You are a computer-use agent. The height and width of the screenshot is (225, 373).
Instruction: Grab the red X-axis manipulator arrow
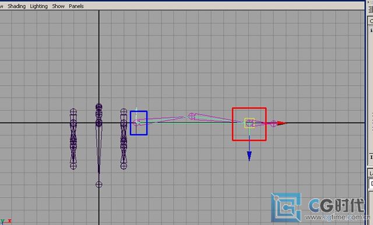coord(282,123)
